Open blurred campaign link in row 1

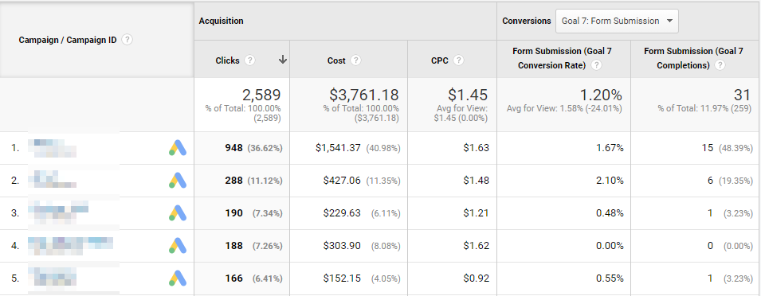point(52,148)
